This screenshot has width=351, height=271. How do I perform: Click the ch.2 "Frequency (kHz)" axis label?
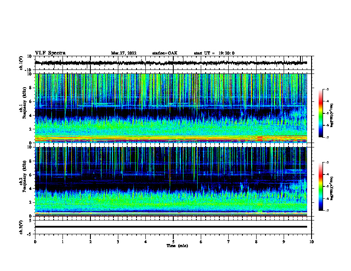pos(25,176)
